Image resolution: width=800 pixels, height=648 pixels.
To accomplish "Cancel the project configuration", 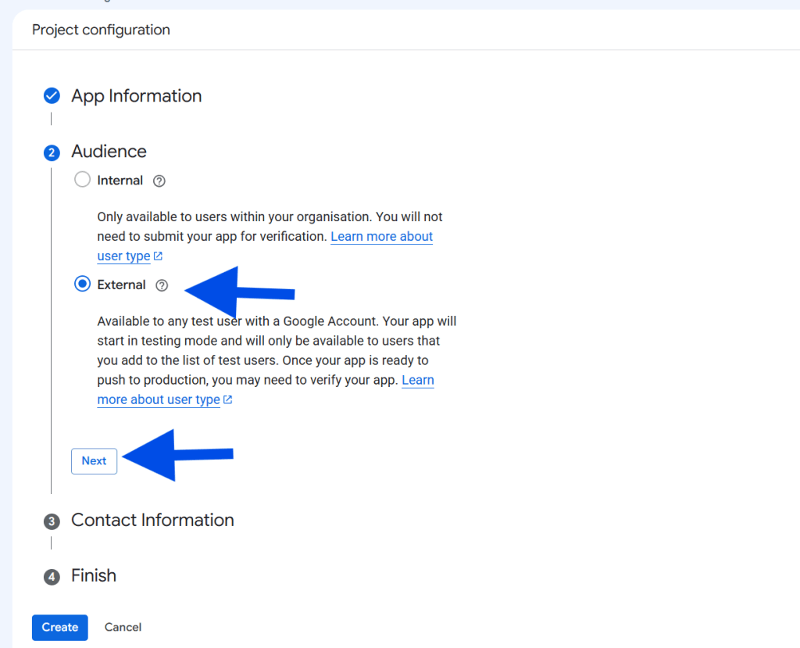I will coord(123,627).
